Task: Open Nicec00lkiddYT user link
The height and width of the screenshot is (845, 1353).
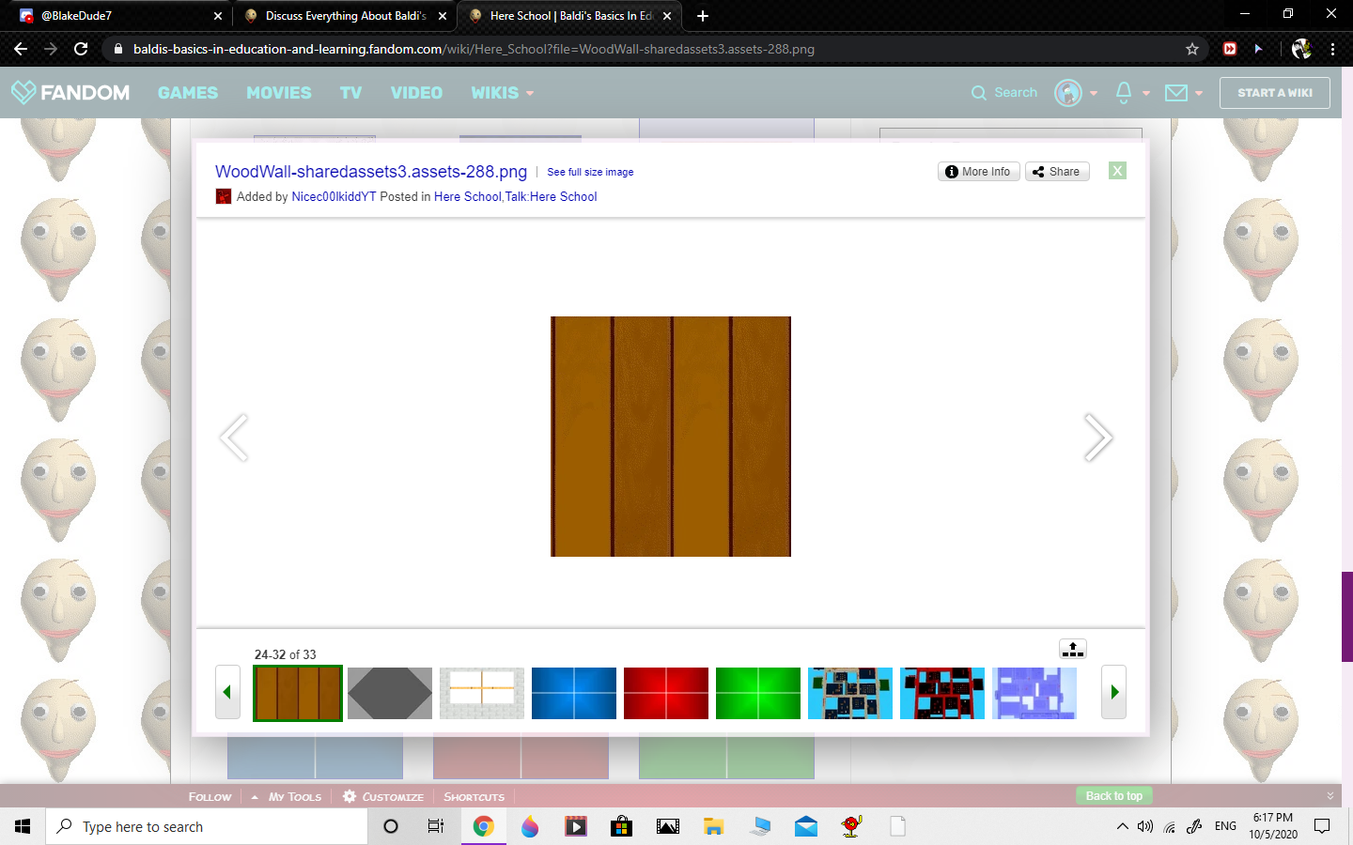Action: point(334,196)
